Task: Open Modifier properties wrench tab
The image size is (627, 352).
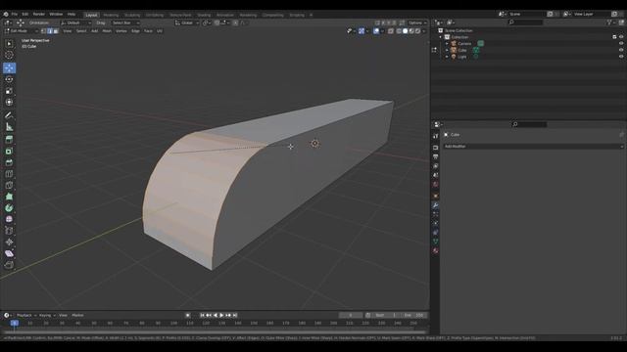Action: (x=435, y=205)
